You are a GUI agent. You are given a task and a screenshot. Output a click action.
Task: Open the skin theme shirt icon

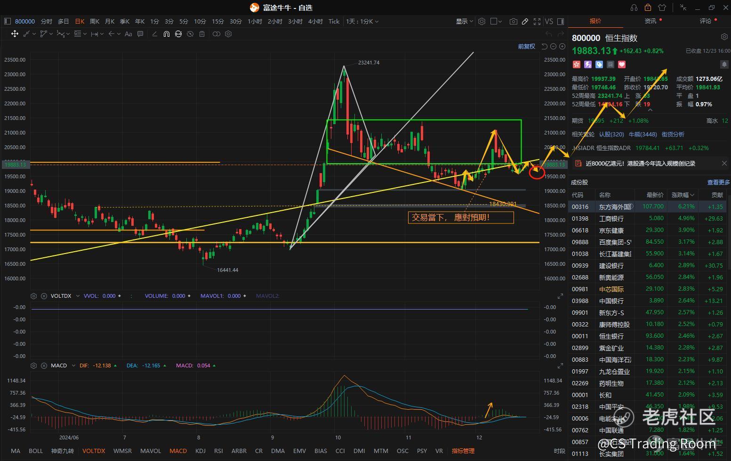click(x=662, y=8)
